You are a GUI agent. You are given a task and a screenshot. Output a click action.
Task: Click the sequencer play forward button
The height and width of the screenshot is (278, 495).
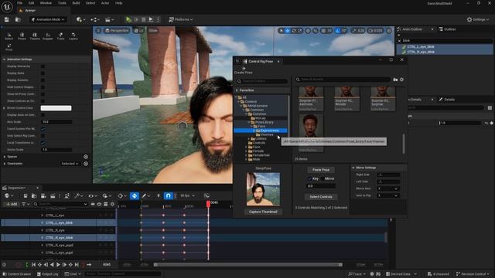click(58, 265)
